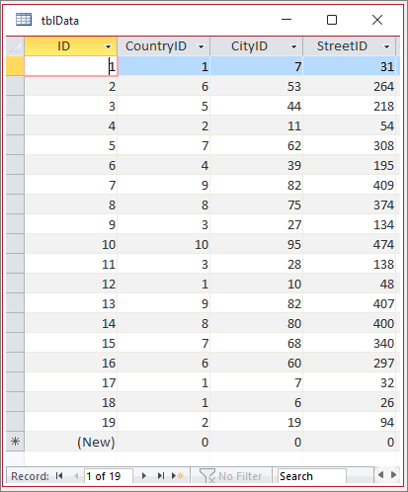The image size is (408, 492).
Task: Open the StreetID column filter dropdown
Action: 387,46
